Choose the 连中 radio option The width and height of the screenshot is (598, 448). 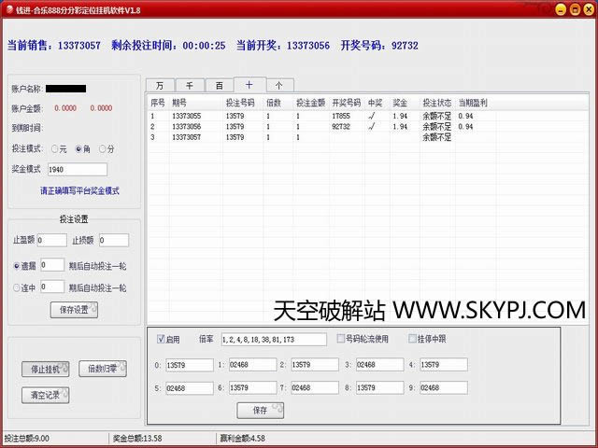pyautogui.click(x=17, y=287)
